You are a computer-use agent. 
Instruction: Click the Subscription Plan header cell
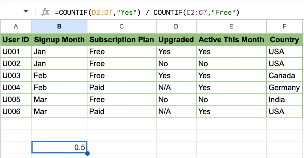click(x=121, y=40)
